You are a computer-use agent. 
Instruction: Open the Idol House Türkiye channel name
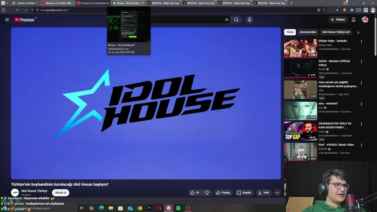tap(34, 191)
